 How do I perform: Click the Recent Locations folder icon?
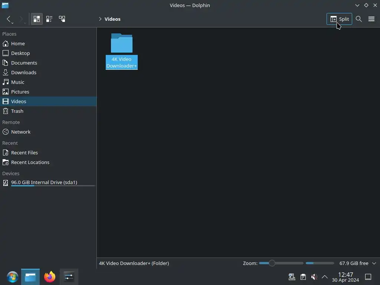point(6,163)
